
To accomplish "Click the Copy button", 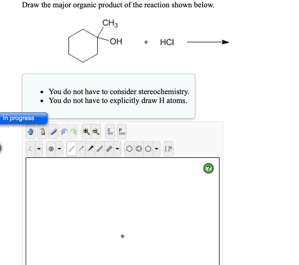I will pos(110,131).
